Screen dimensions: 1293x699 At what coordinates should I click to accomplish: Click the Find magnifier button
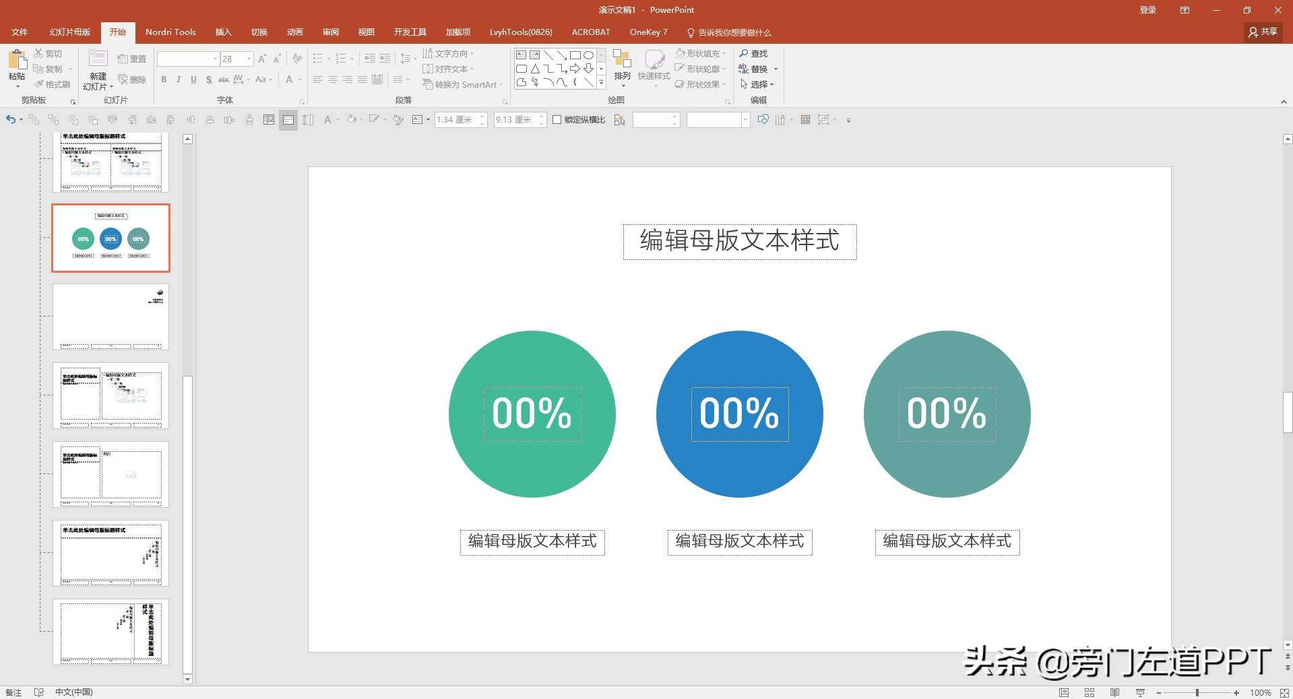pyautogui.click(x=753, y=53)
